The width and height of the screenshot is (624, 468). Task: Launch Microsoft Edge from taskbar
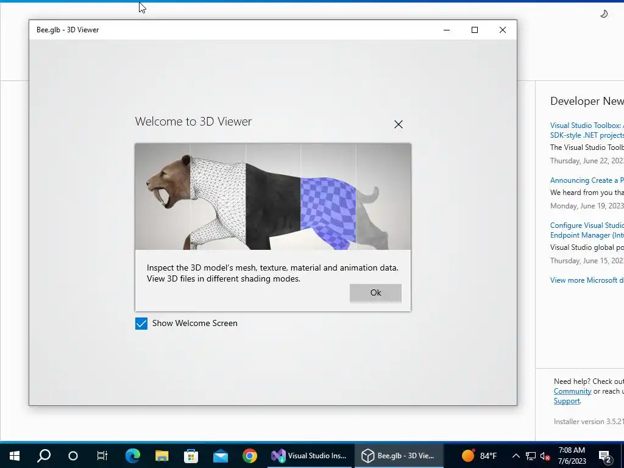pyautogui.click(x=132, y=456)
